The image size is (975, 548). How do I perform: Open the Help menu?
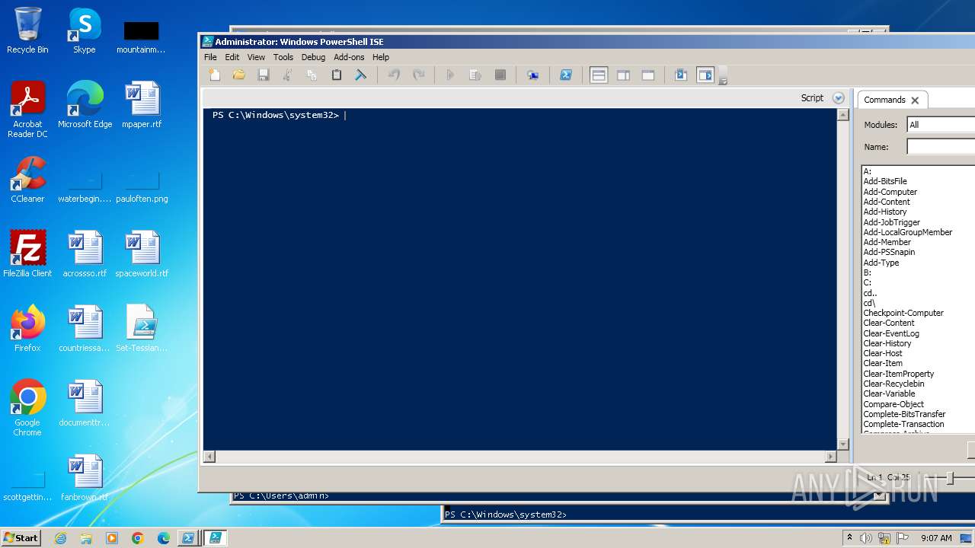(x=381, y=57)
